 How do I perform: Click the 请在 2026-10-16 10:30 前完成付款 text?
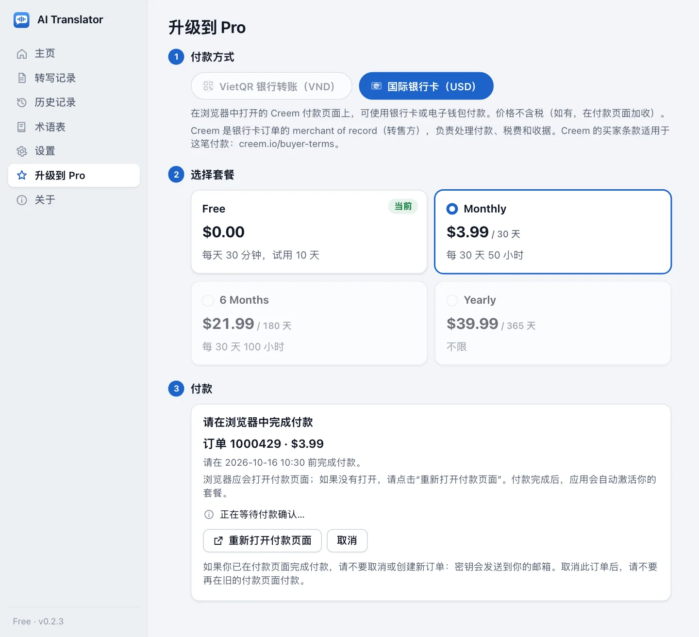[282, 462]
